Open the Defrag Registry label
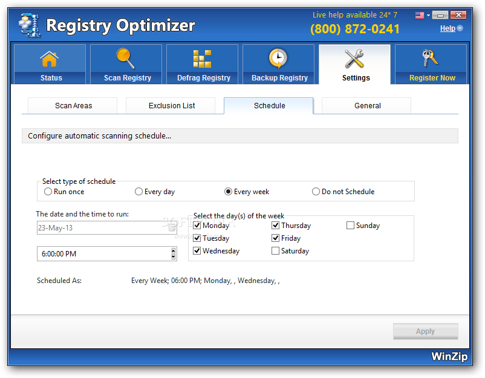Viewport: 485px width, 378px height. click(x=204, y=78)
